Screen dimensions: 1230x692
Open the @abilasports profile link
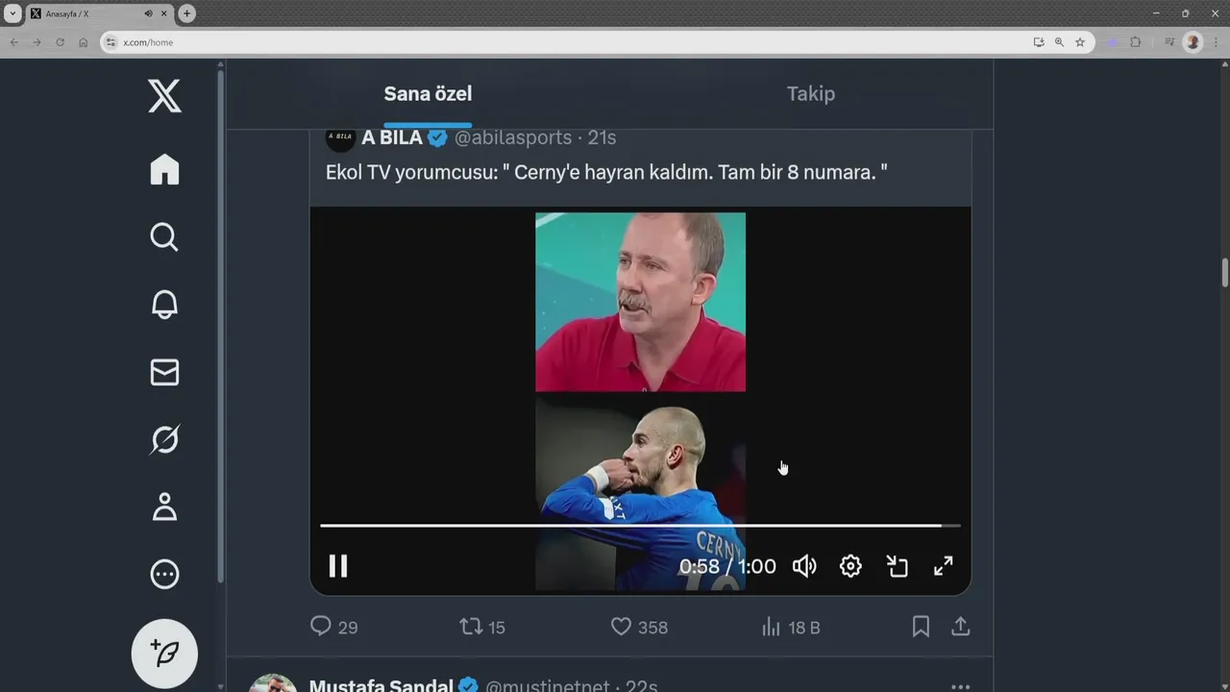513,137
